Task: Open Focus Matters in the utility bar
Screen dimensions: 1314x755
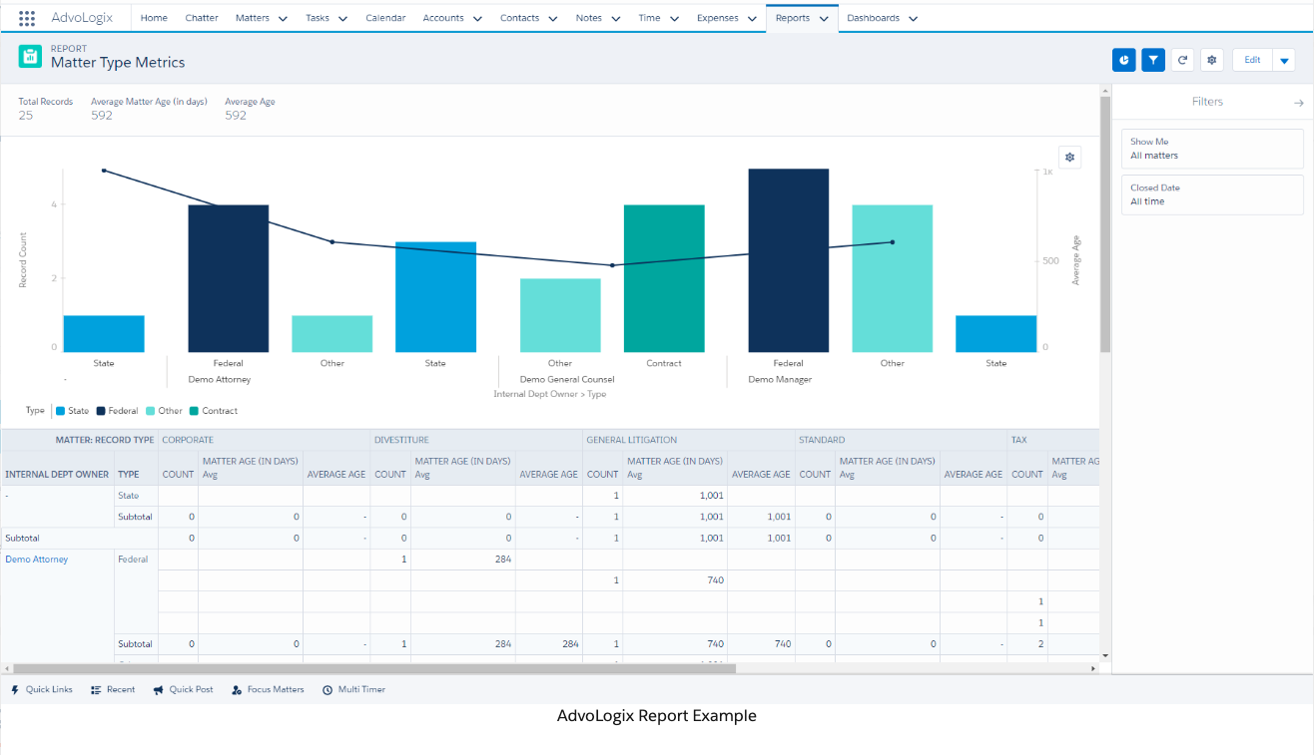Action: coord(267,689)
